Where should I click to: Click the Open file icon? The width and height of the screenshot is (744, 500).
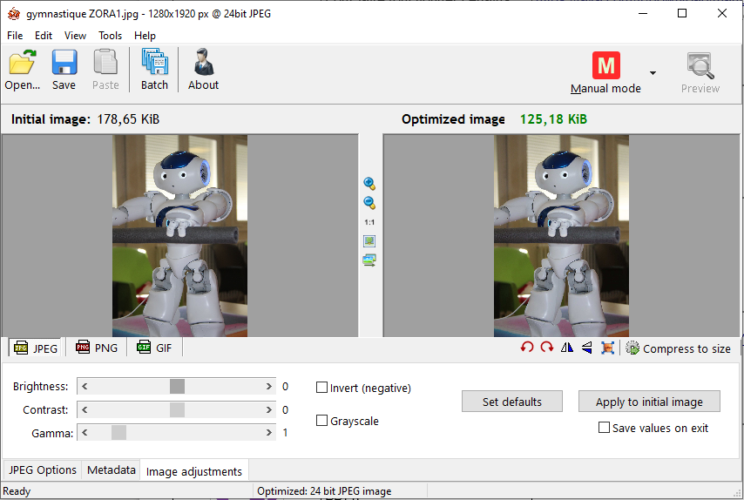click(x=23, y=63)
